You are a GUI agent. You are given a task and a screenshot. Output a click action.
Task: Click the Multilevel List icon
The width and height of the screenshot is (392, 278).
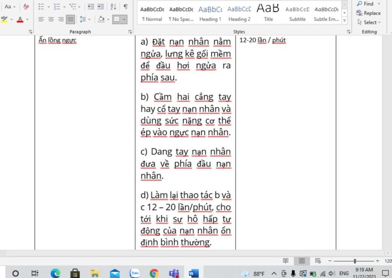73,7
